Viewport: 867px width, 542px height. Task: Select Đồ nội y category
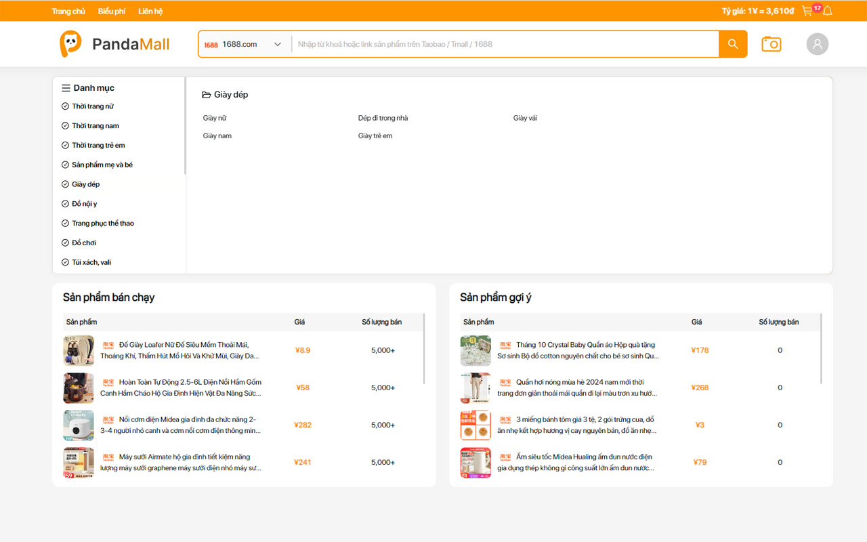pos(85,204)
